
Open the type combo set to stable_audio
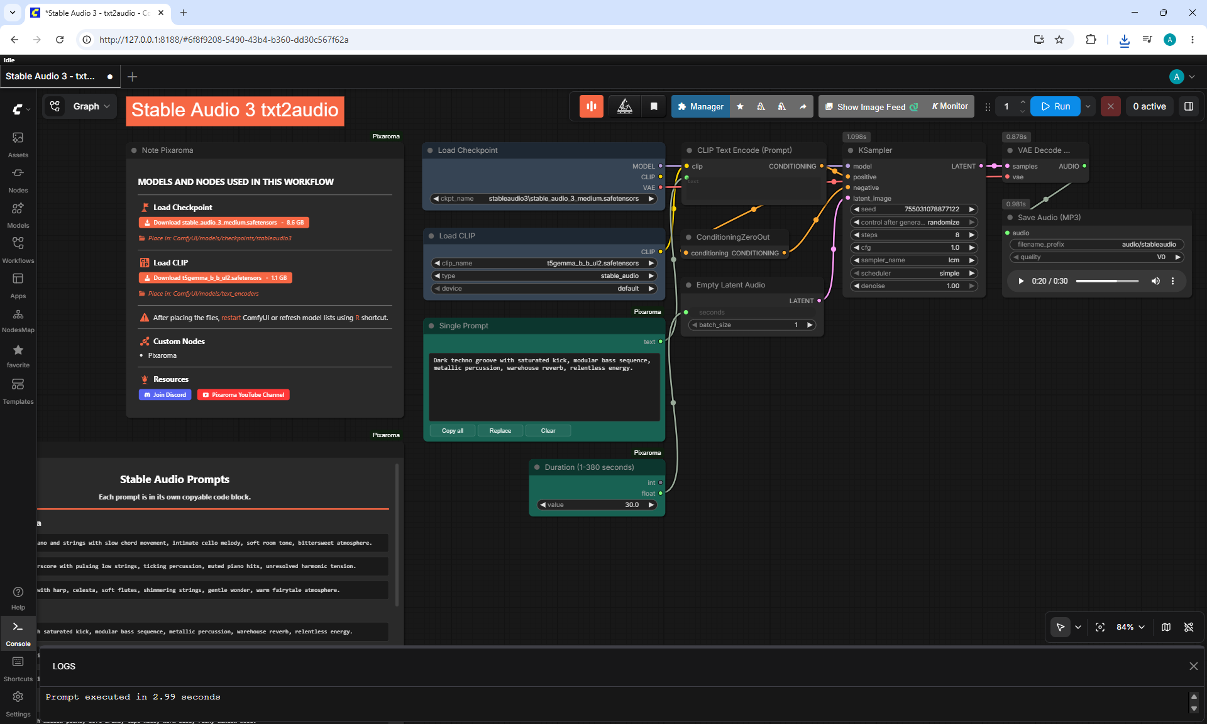tap(544, 276)
